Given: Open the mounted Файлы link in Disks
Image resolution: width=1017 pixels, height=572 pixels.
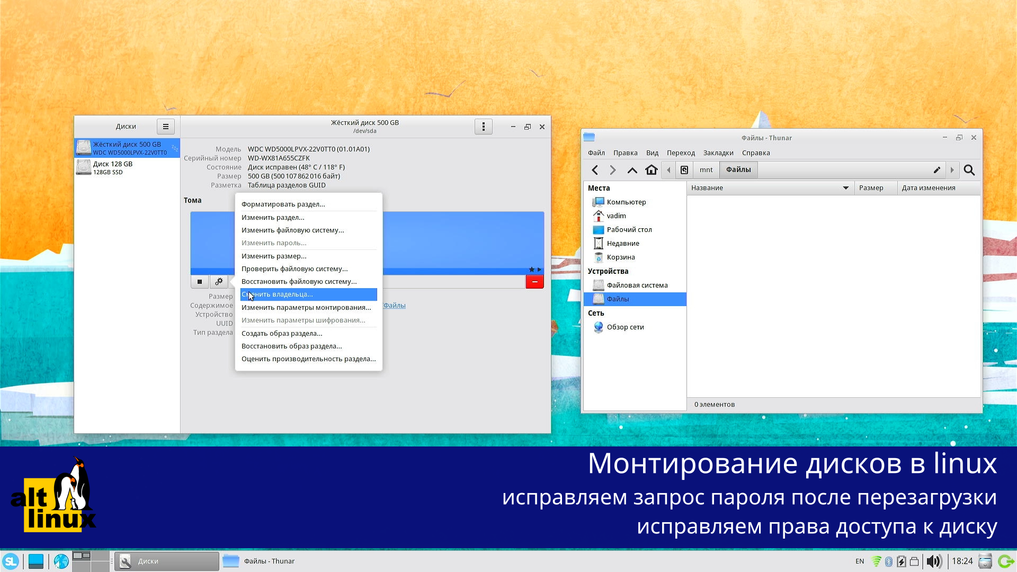Looking at the screenshot, I should 394,306.
